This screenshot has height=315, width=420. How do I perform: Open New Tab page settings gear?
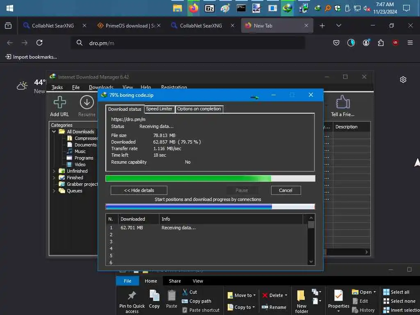[403, 80]
